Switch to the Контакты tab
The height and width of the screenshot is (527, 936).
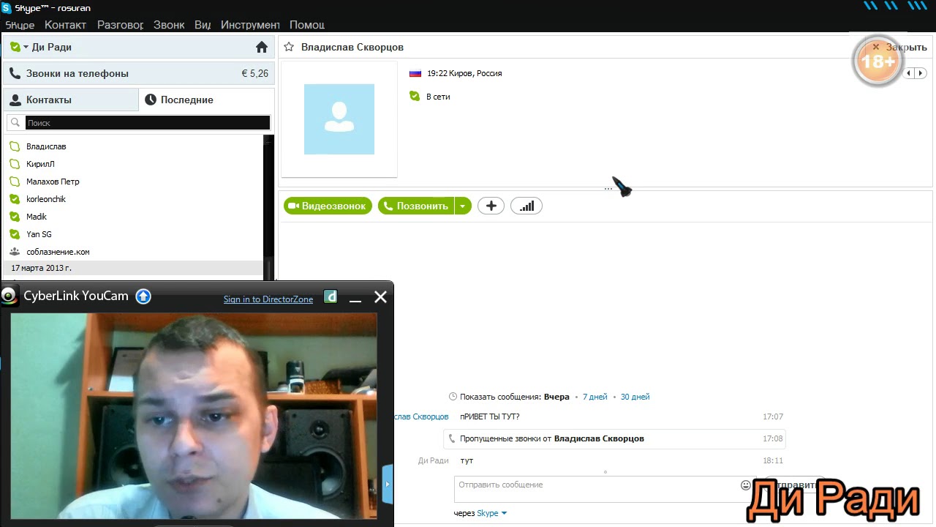71,100
